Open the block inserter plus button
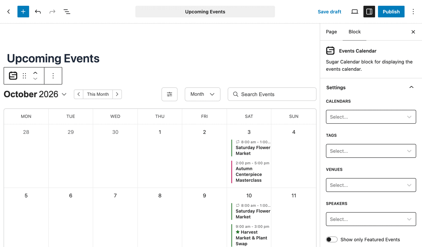 23,12
